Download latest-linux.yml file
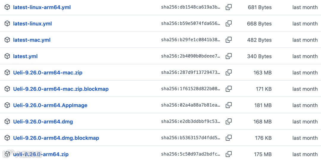This screenshot has width=321, height=160. pyautogui.click(x=32, y=24)
